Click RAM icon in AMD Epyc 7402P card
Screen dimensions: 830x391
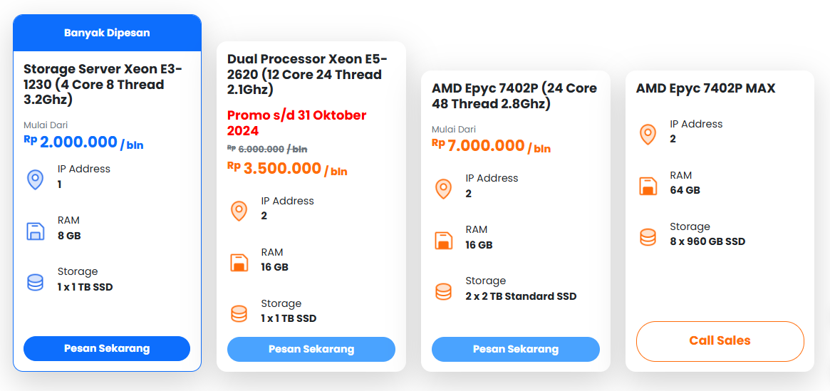tap(443, 240)
